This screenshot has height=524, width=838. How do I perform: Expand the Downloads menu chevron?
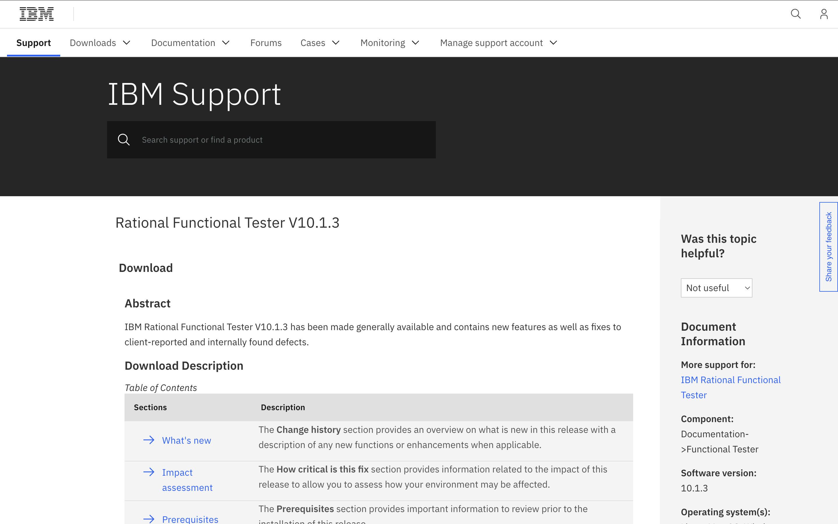(x=127, y=43)
